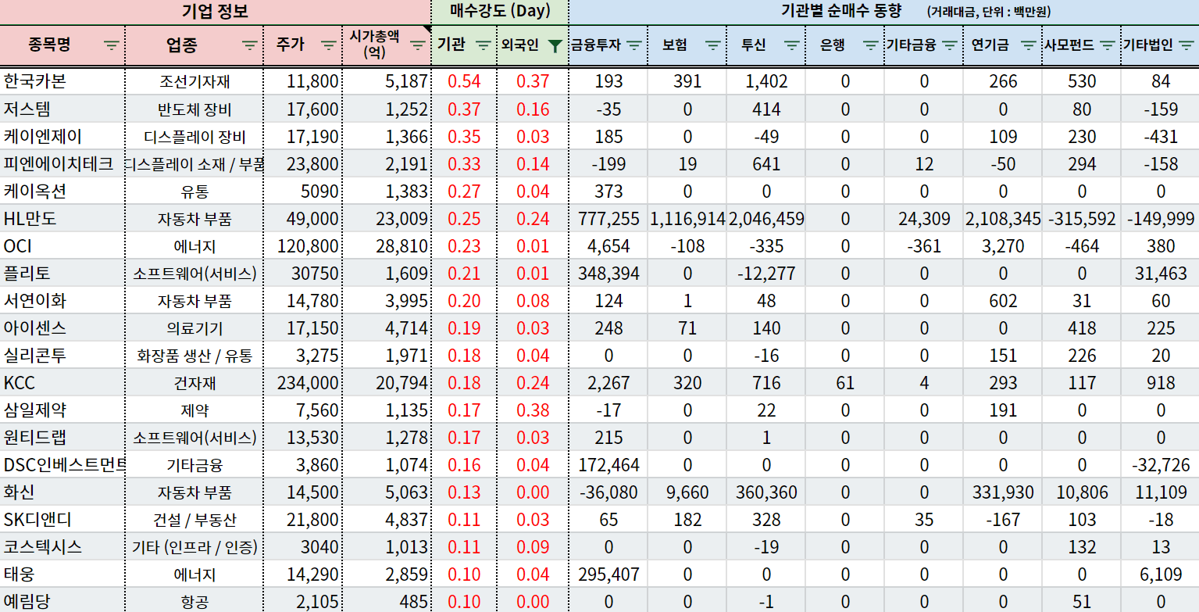
Task: Select the 화신 stock name cell
Action: 62,492
